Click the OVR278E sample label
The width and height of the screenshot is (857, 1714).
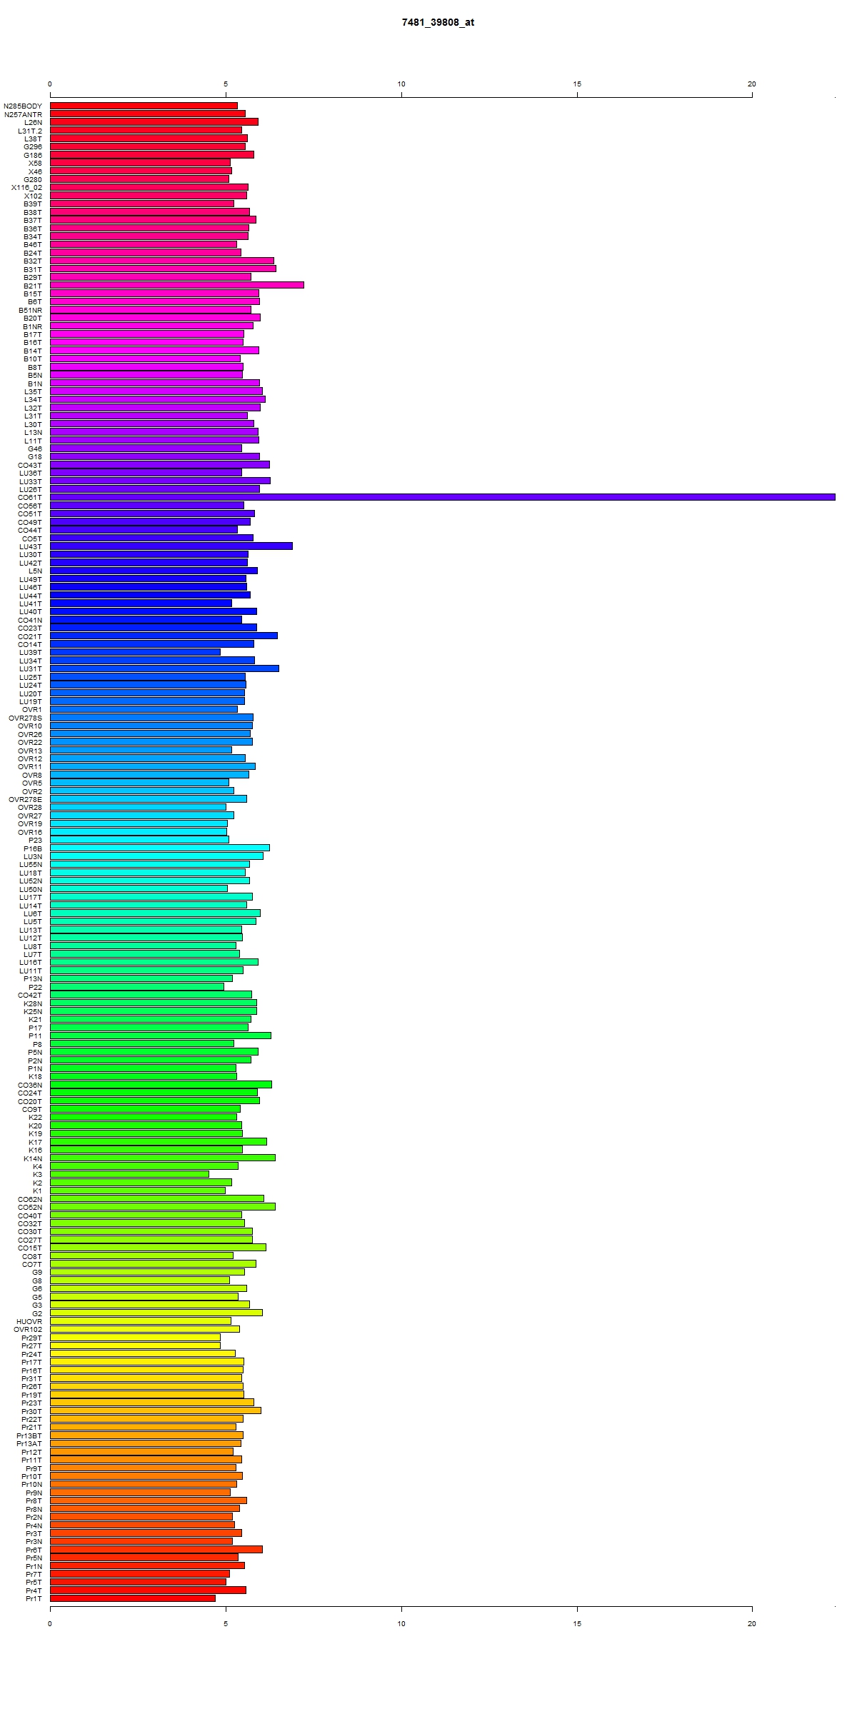tap(26, 799)
